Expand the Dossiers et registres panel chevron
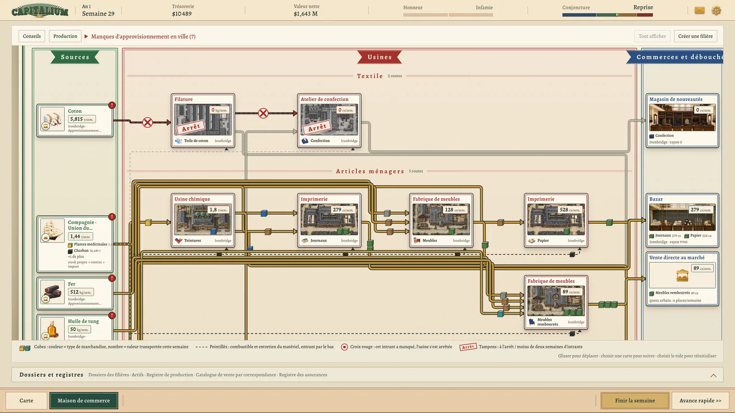Image resolution: width=735 pixels, height=413 pixels. pos(713,375)
